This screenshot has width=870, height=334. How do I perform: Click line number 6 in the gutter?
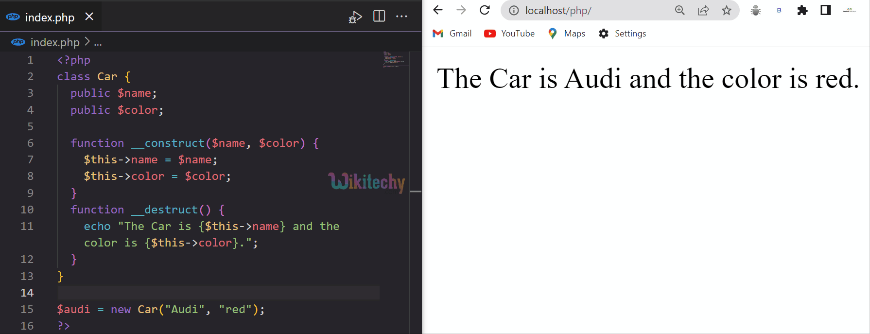30,143
